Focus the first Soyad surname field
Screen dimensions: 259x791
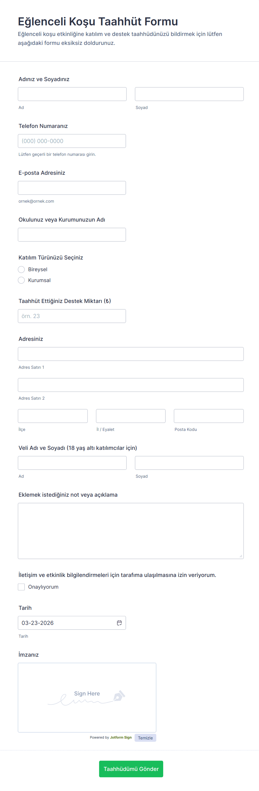pos(189,94)
